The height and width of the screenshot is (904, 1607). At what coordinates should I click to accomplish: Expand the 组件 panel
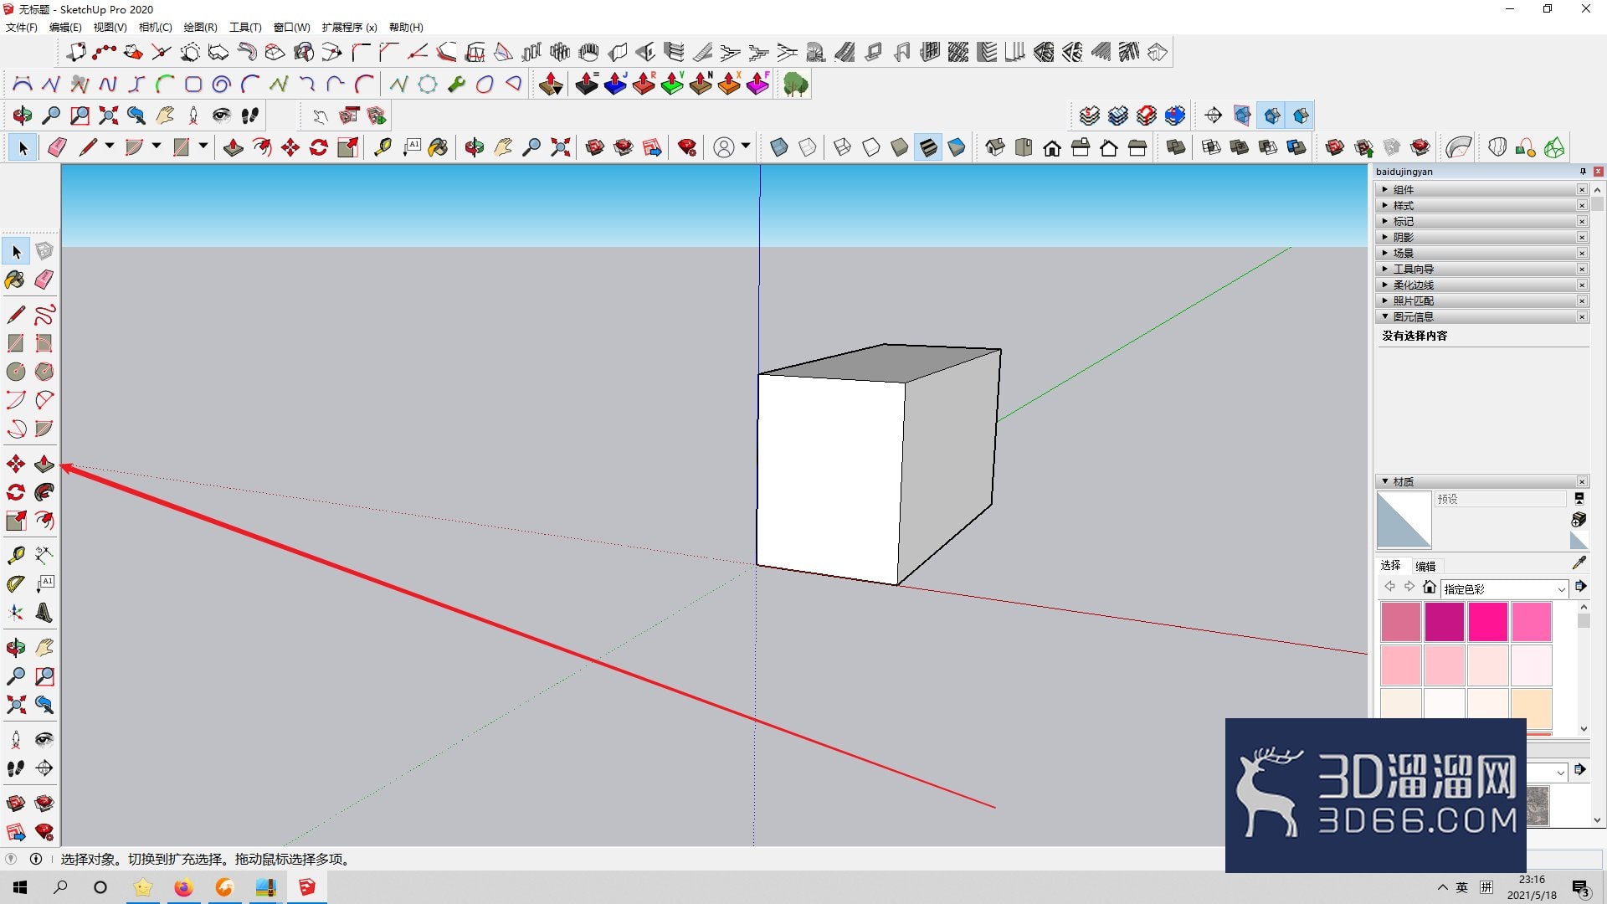tap(1481, 190)
